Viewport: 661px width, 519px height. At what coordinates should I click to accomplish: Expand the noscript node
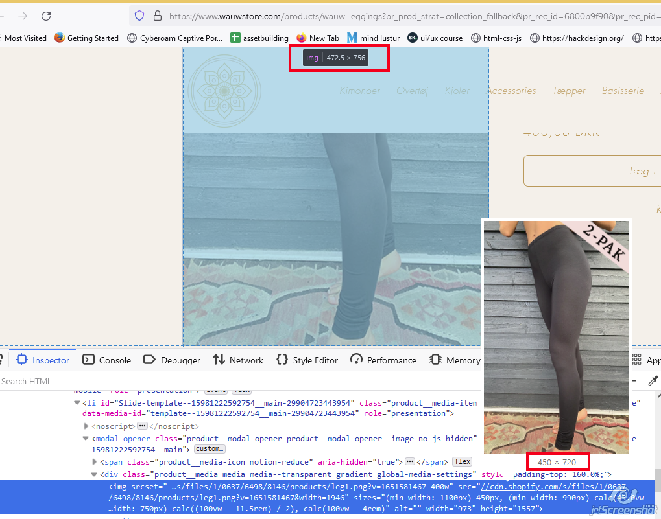pos(86,426)
